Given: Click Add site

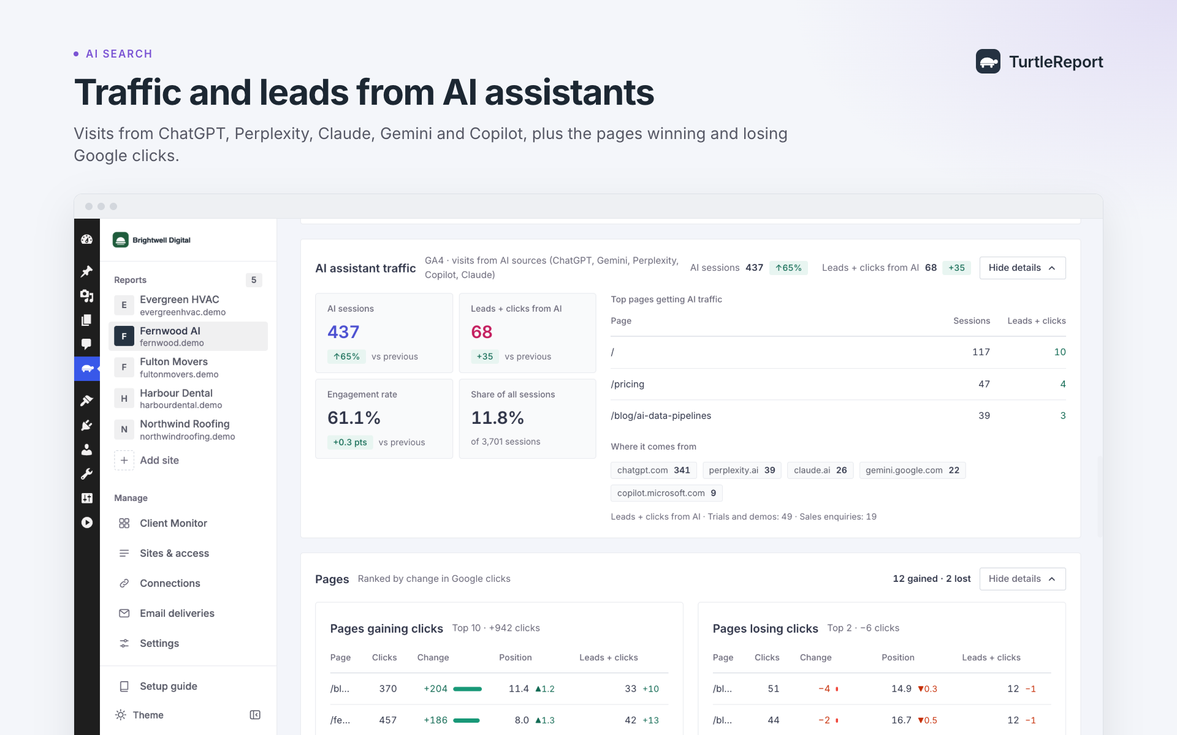Looking at the screenshot, I should pyautogui.click(x=188, y=460).
